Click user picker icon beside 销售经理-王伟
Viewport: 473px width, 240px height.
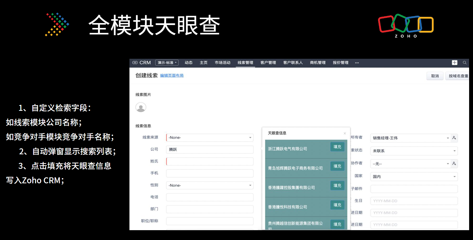tap(454, 138)
